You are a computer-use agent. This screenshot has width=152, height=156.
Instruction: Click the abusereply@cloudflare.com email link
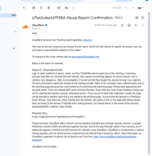(x=85, y=57)
